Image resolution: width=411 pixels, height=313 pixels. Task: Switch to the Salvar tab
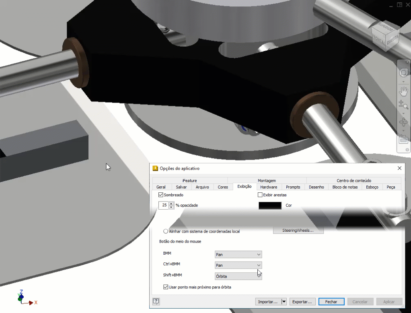click(181, 187)
